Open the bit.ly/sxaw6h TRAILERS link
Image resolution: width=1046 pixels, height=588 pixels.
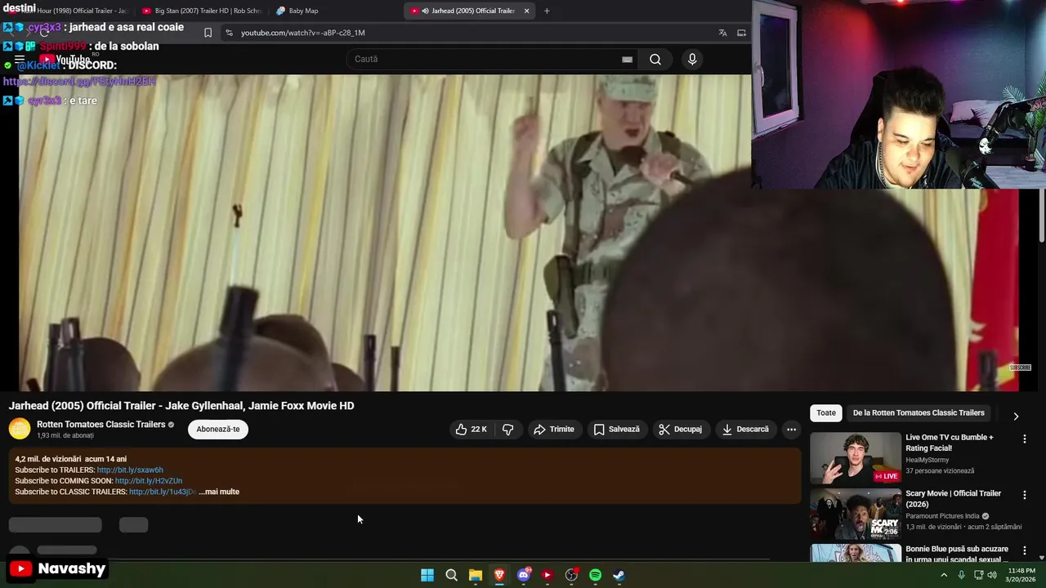130,470
